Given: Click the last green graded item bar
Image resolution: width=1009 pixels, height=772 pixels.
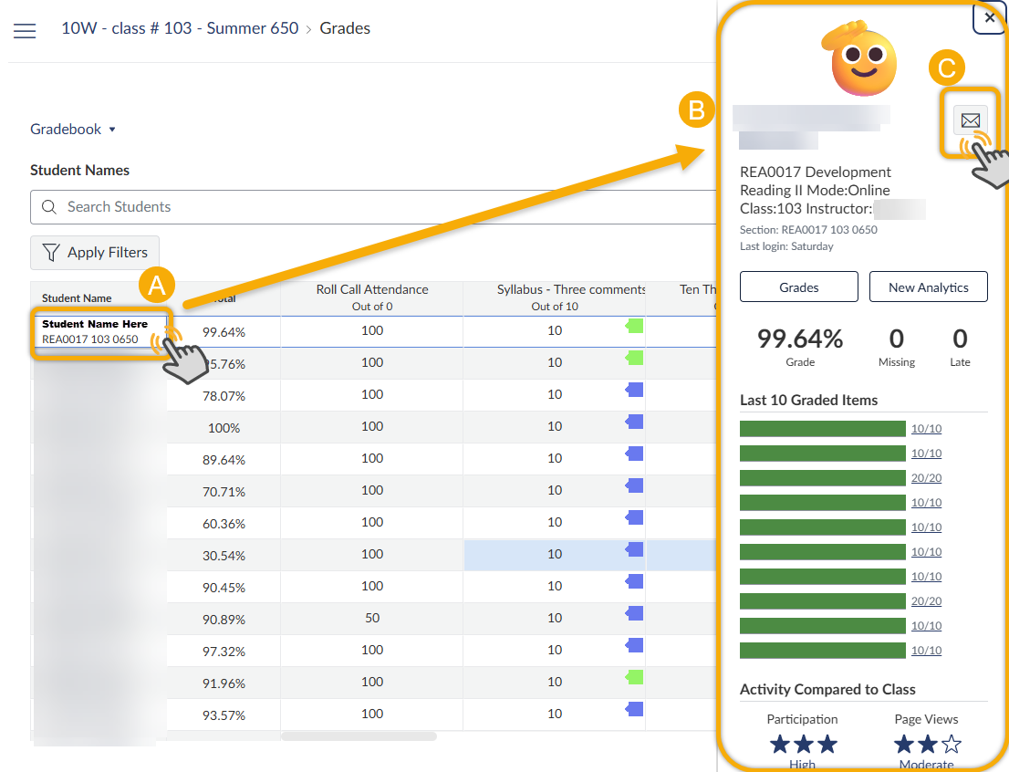Looking at the screenshot, I should 822,651.
